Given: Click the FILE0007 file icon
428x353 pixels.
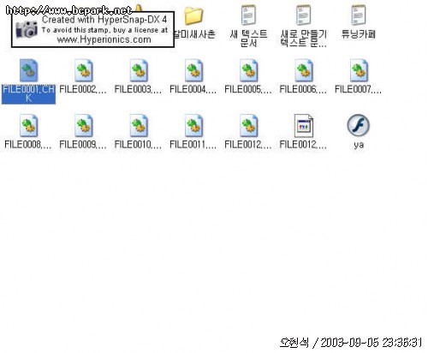Looking at the screenshot, I should point(359,70).
